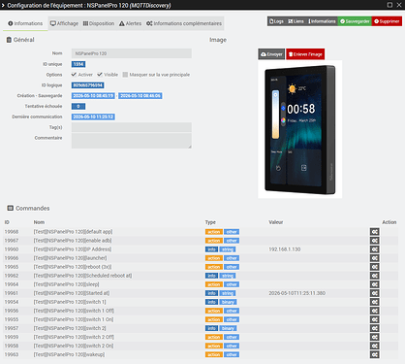405x364 pixels.
Task: Switch to the Informations tab
Action: pyautogui.click(x=25, y=23)
